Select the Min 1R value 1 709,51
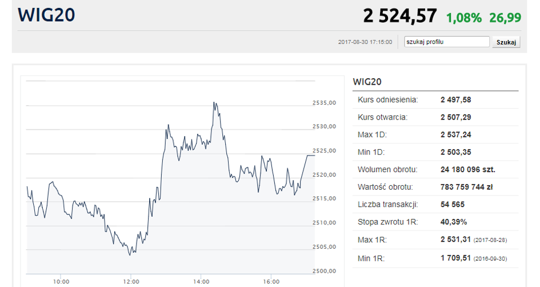Screen dimensions: 540x287 (455, 258)
